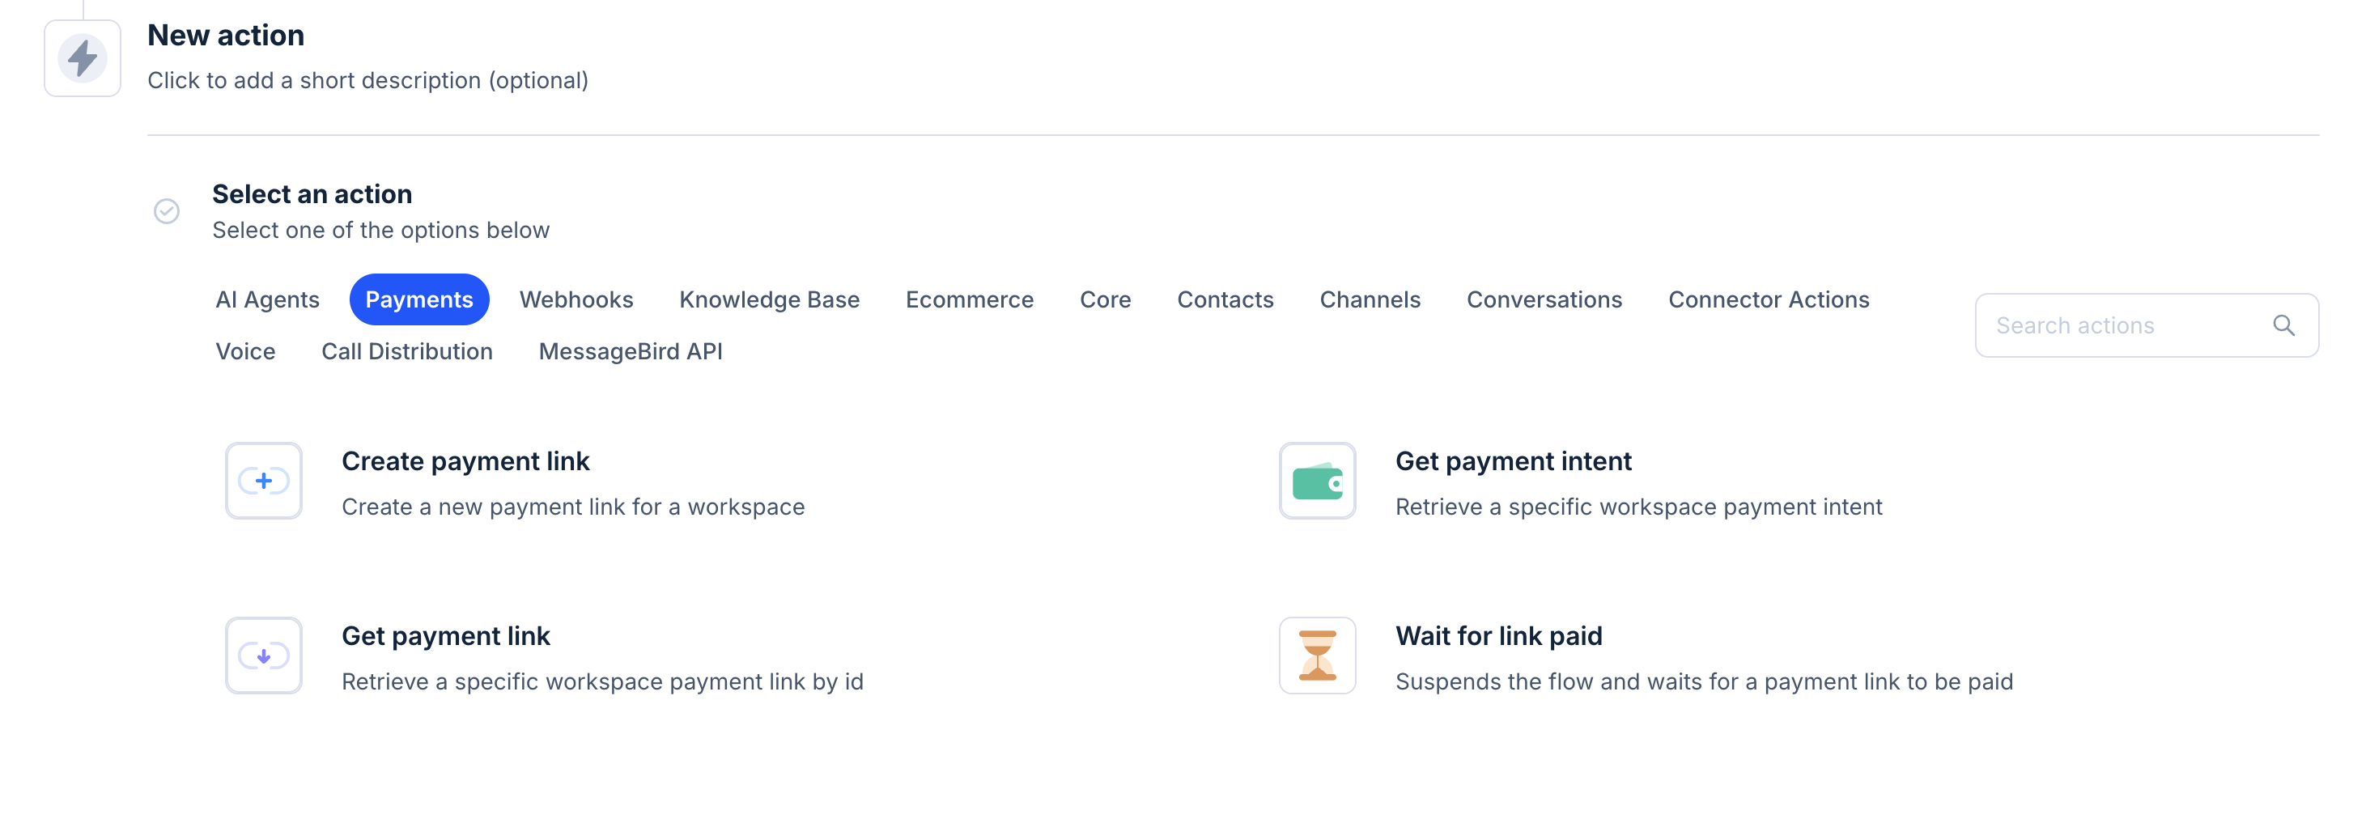Show the Call Distribution actions
Viewport: 2370px width, 819px height.
406,351
